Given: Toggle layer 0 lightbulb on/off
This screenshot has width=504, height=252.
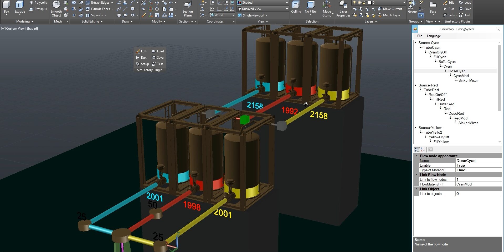Looking at the screenshot, I should click(354, 3).
